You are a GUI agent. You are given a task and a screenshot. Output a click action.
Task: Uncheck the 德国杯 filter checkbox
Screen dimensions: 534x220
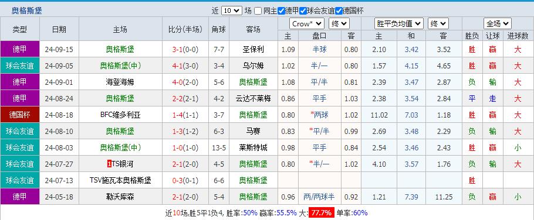point(338,11)
